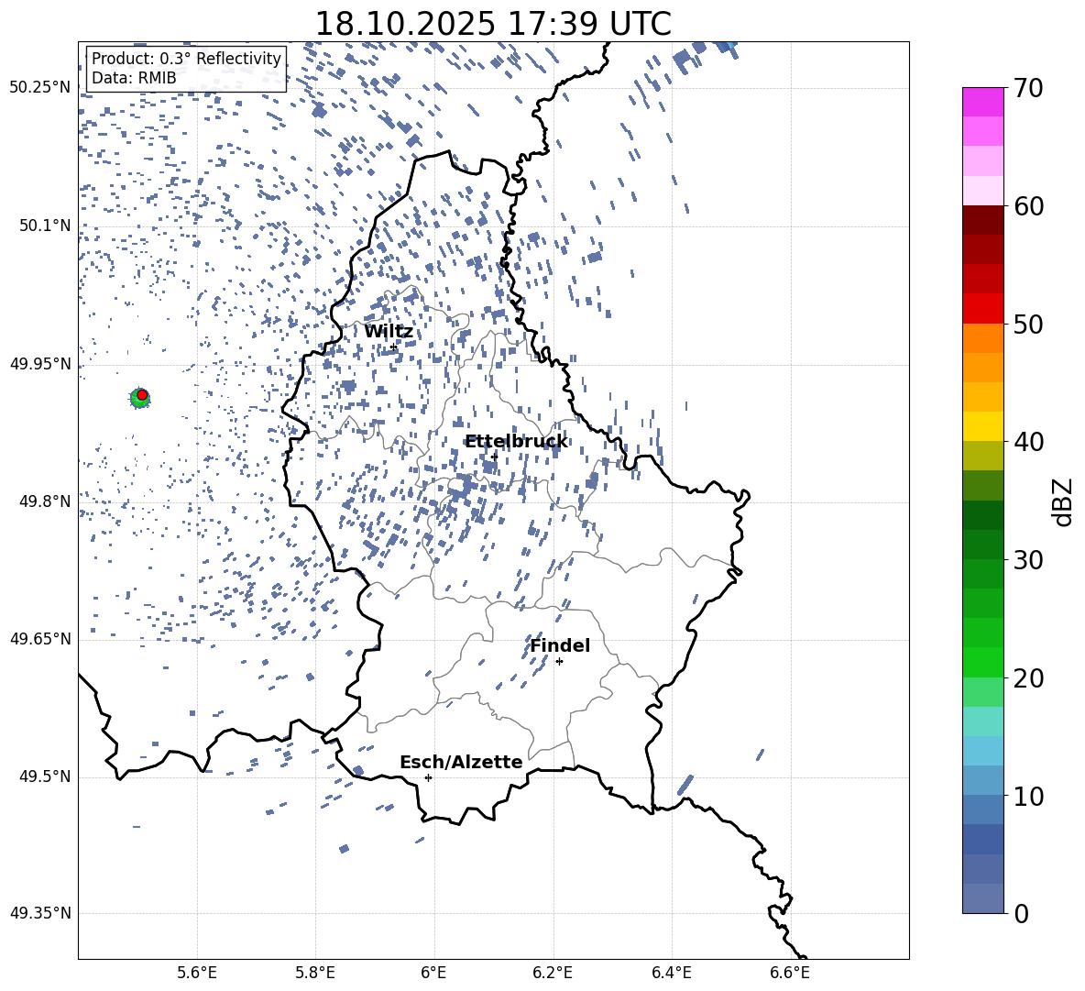Pick the yellow 40 dBZ colorbar swatch
This screenshot has width=1085, height=991.
pyautogui.click(x=983, y=426)
